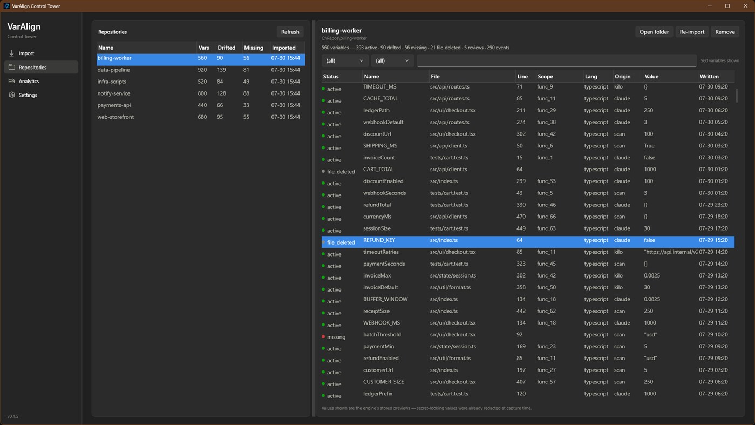Open the second (all) filter dropdown

tap(392, 60)
